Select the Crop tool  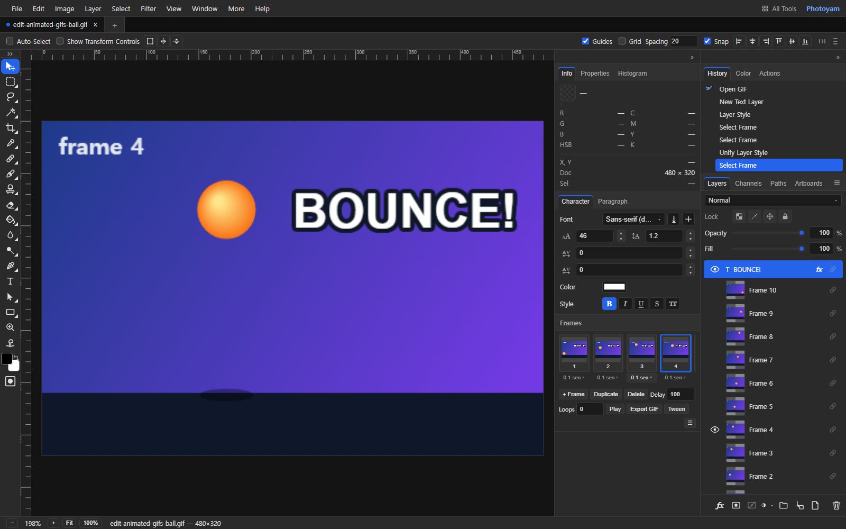10,127
